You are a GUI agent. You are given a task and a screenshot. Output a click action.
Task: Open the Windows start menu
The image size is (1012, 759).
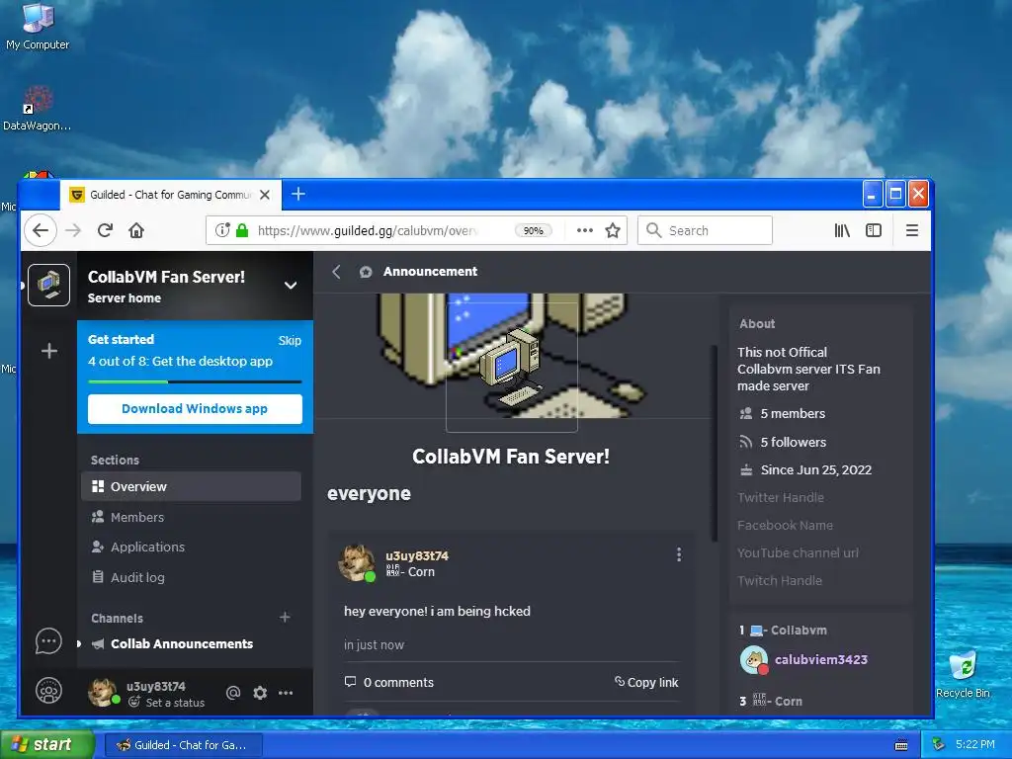46,744
